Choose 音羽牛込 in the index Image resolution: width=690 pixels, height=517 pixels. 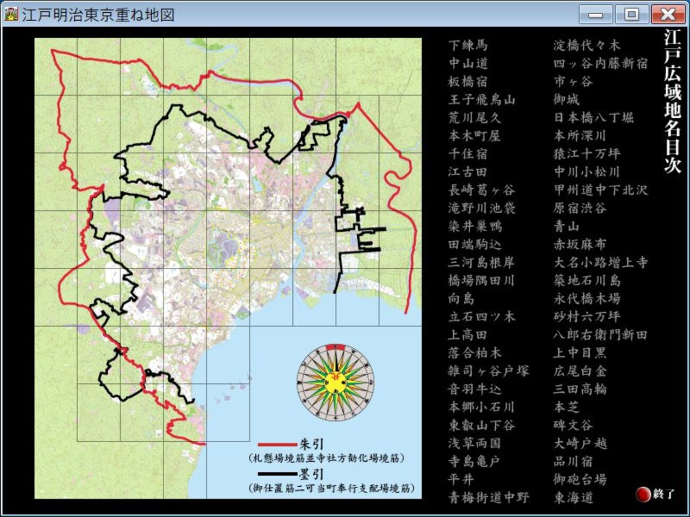pyautogui.click(x=475, y=389)
